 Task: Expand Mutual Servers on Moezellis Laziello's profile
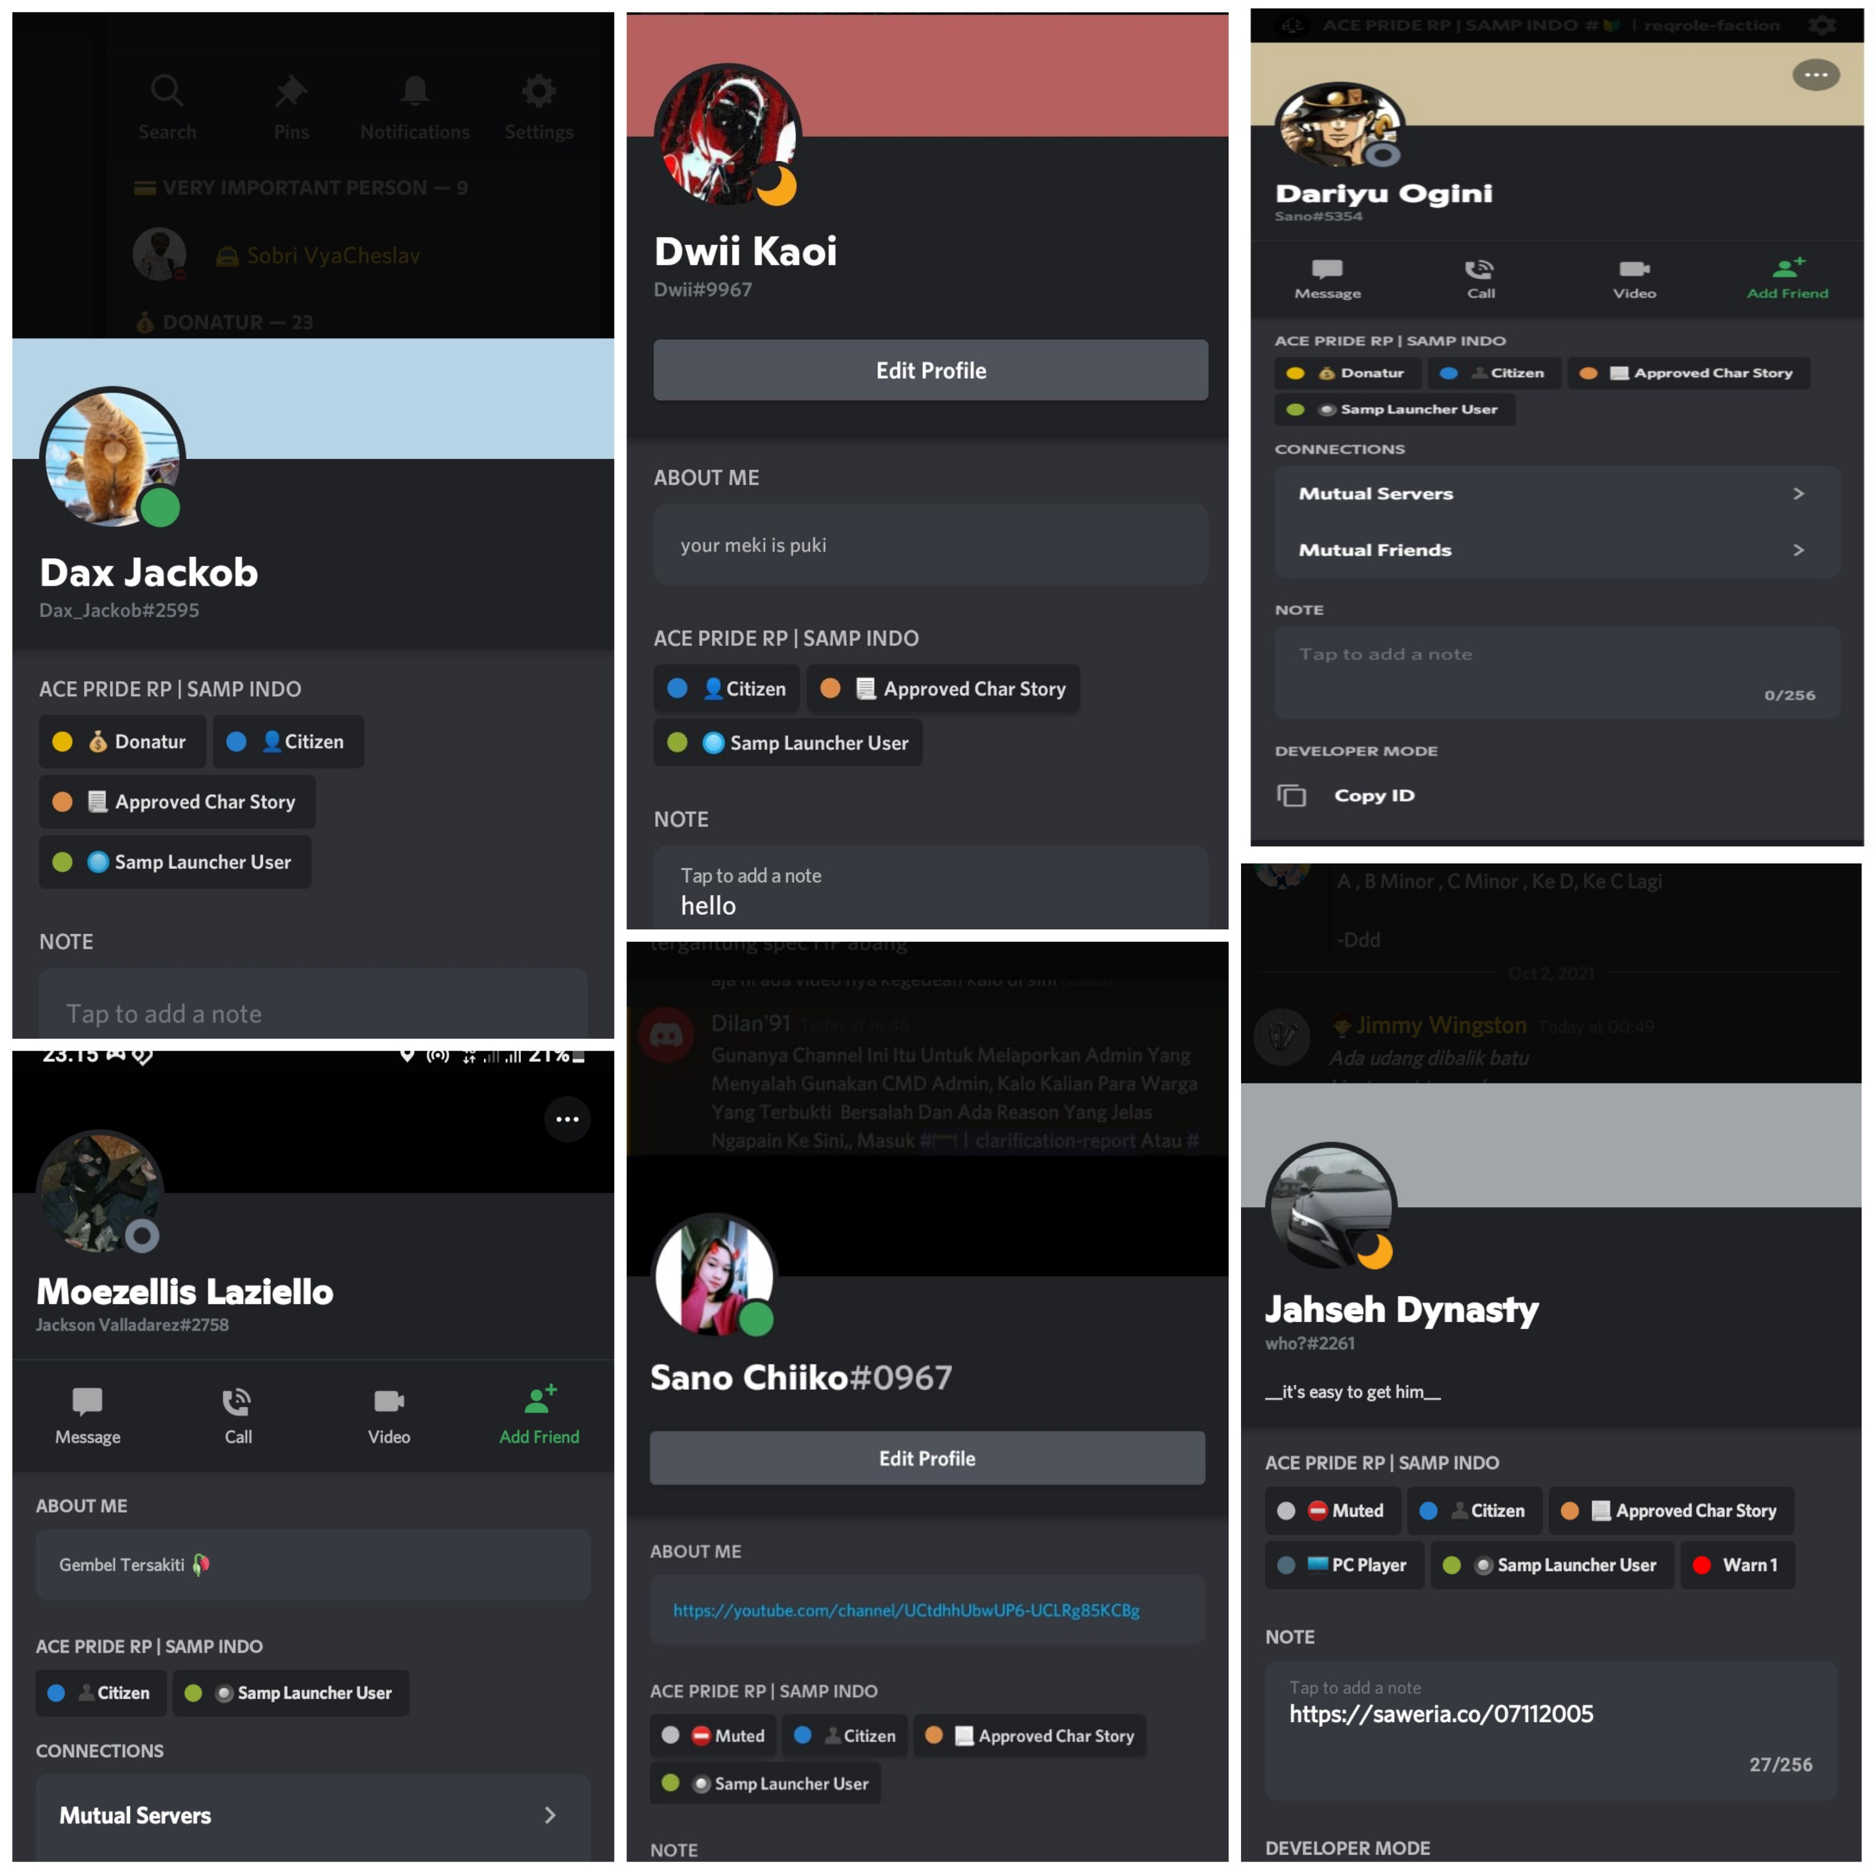click(x=313, y=1815)
